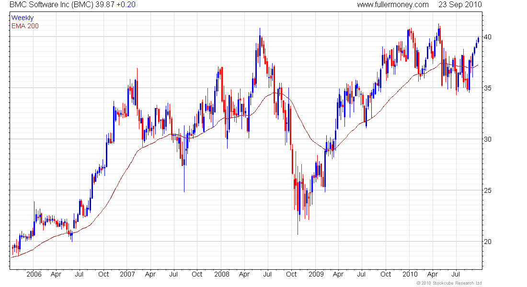Click the 35 price axis label
527x287 pixels.
tap(487, 88)
